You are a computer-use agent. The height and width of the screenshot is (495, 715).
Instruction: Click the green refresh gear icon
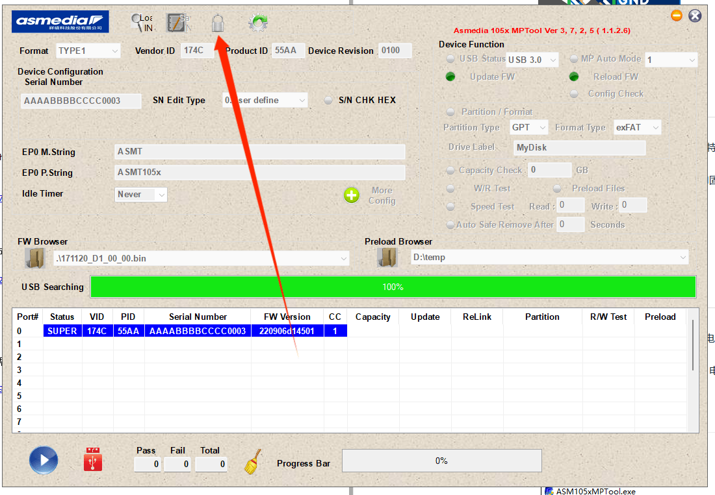pos(258,23)
